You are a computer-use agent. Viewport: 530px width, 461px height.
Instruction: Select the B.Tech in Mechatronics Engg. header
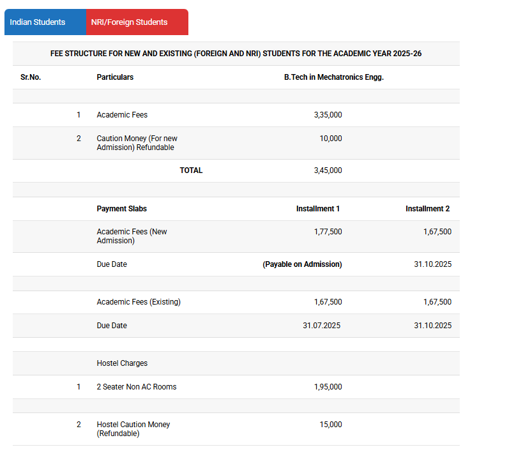(333, 77)
